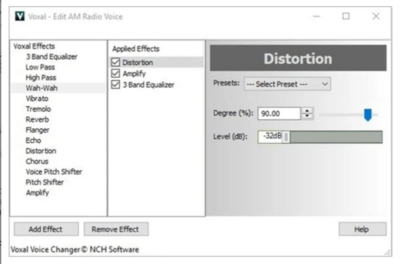Select the Voice Pitch Shifter effect
This screenshot has height=264, width=400.
(53, 172)
